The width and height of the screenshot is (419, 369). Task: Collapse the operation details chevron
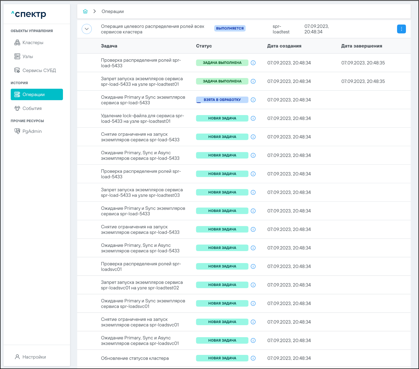(x=87, y=29)
